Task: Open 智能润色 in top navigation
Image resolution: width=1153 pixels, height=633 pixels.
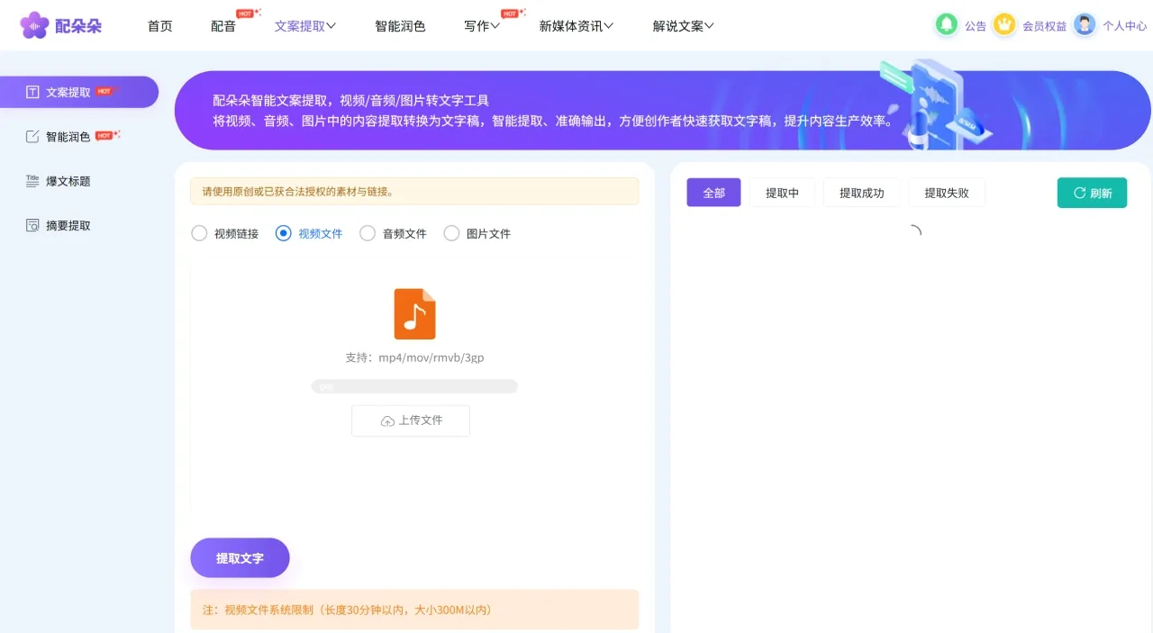Action: coord(400,26)
